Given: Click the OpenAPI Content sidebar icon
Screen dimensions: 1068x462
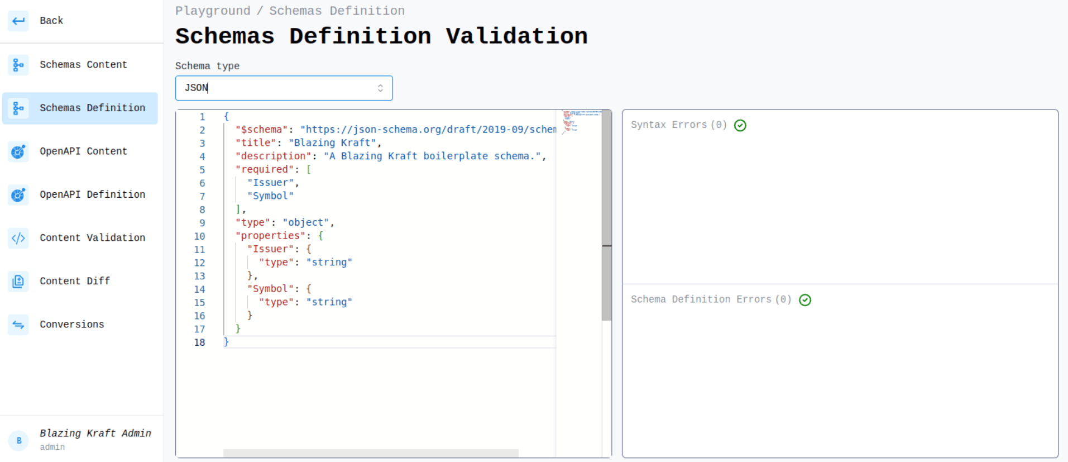Looking at the screenshot, I should pyautogui.click(x=18, y=151).
